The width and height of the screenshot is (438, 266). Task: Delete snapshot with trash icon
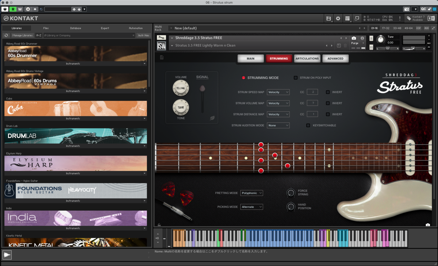[x=345, y=45]
